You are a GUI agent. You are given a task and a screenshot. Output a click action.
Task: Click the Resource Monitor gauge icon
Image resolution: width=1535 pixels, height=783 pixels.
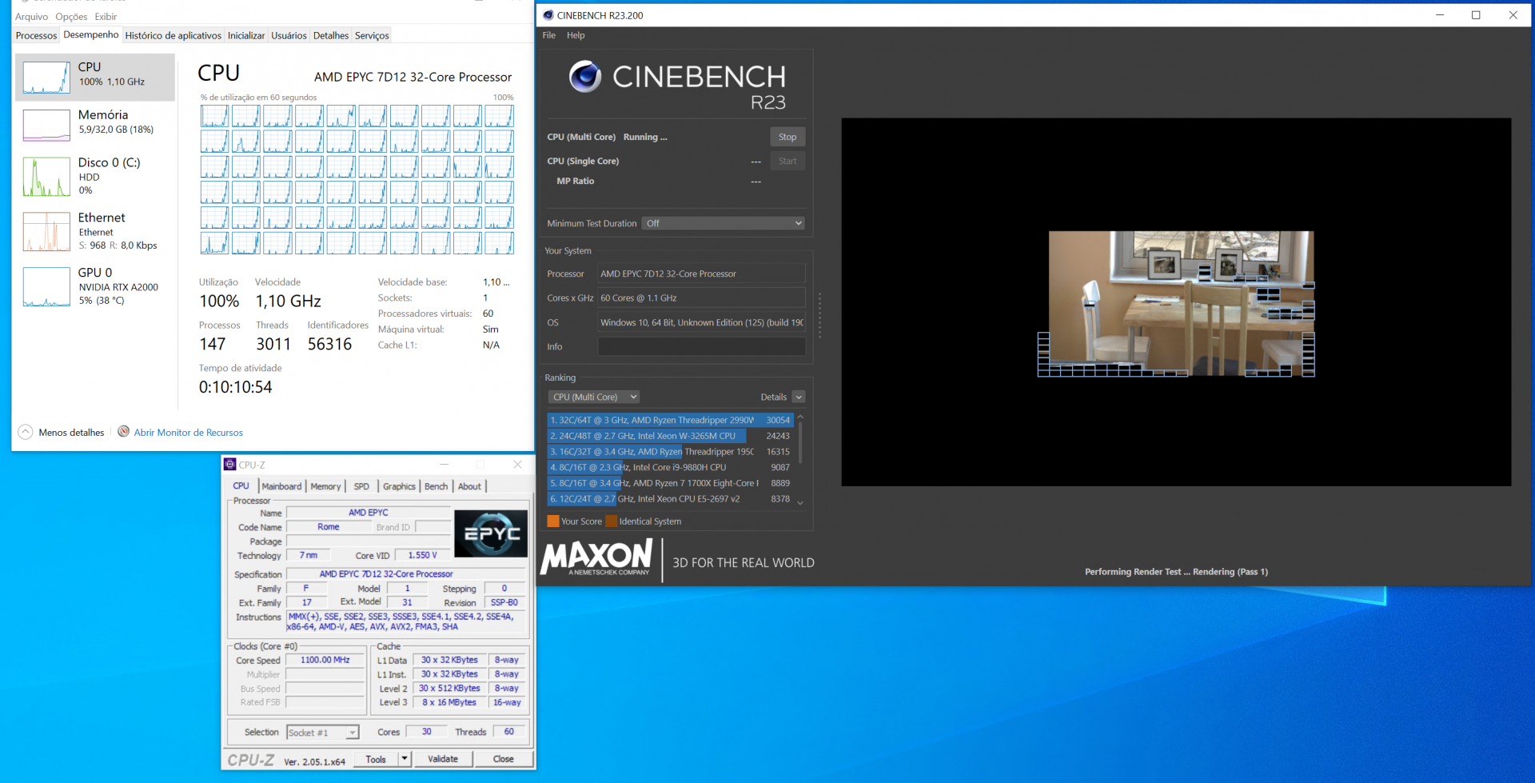(124, 432)
